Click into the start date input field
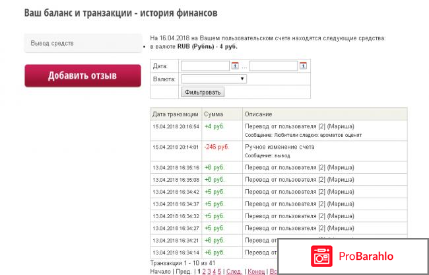Viewport: 429px width, 275px height. [x=205, y=65]
